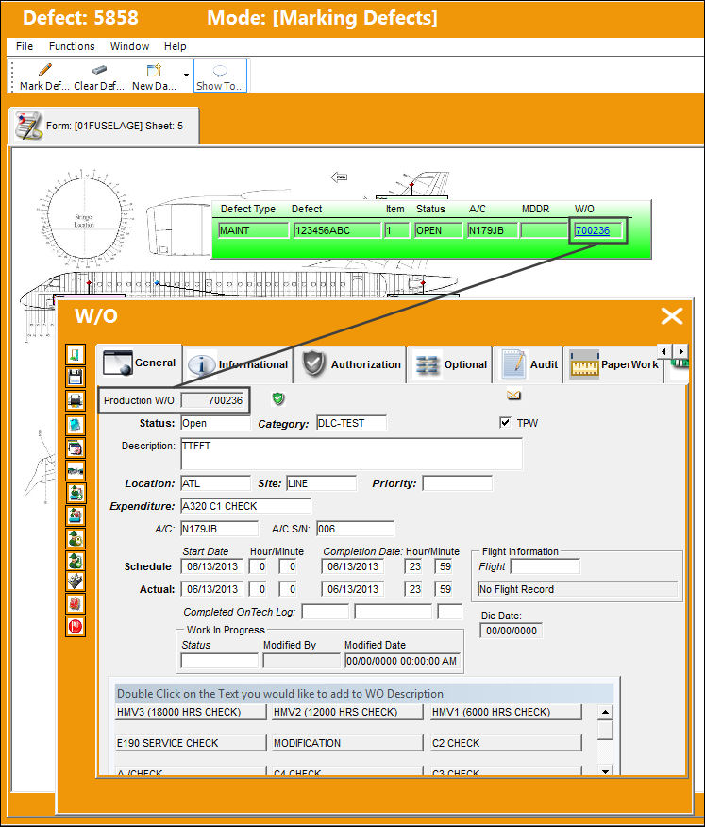Click the Flight input field
This screenshot has height=827, width=705.
(x=546, y=566)
